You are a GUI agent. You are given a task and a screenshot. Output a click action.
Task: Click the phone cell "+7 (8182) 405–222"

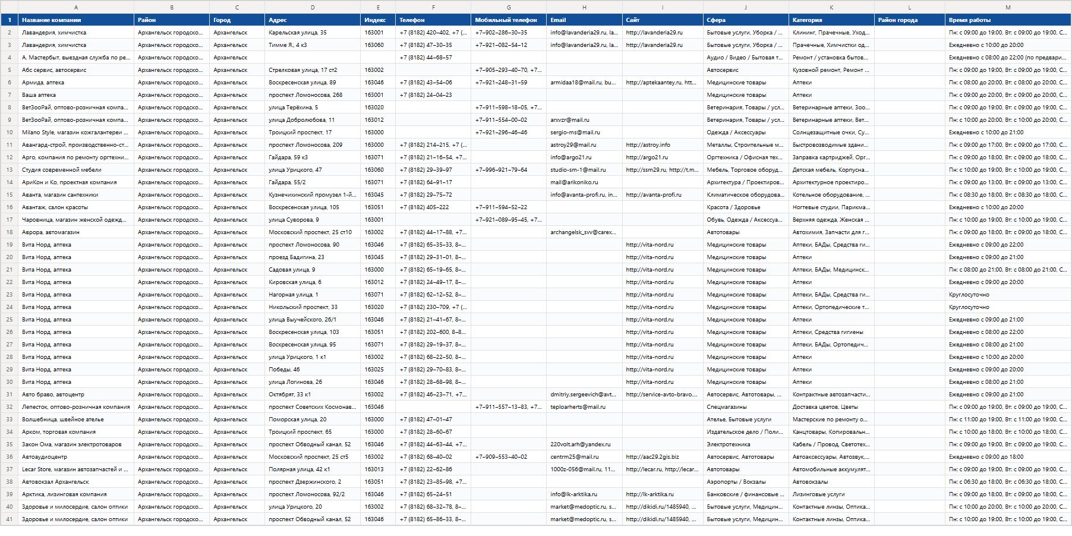[x=433, y=207]
